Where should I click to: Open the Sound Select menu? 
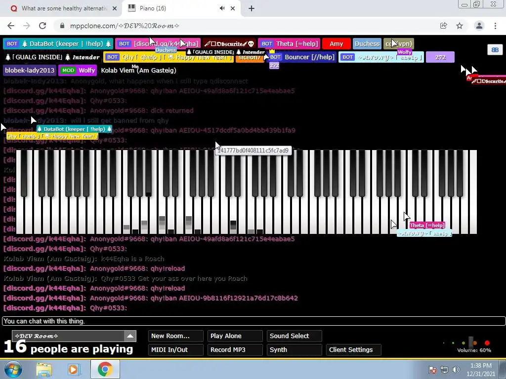295,336
